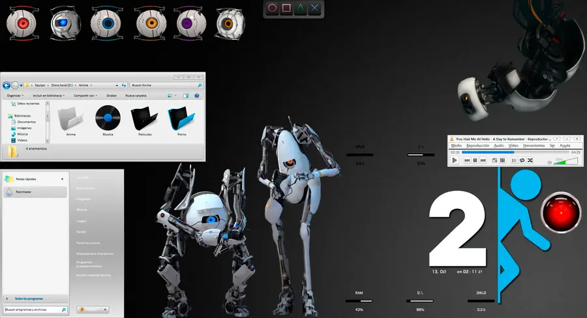Click Explorer navigation pane scroll down arrow
This screenshot has height=318, width=587.
pos(47,141)
